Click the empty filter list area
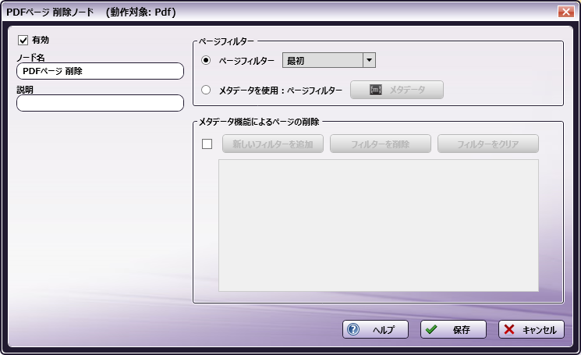The image size is (581, 355). pyautogui.click(x=378, y=225)
